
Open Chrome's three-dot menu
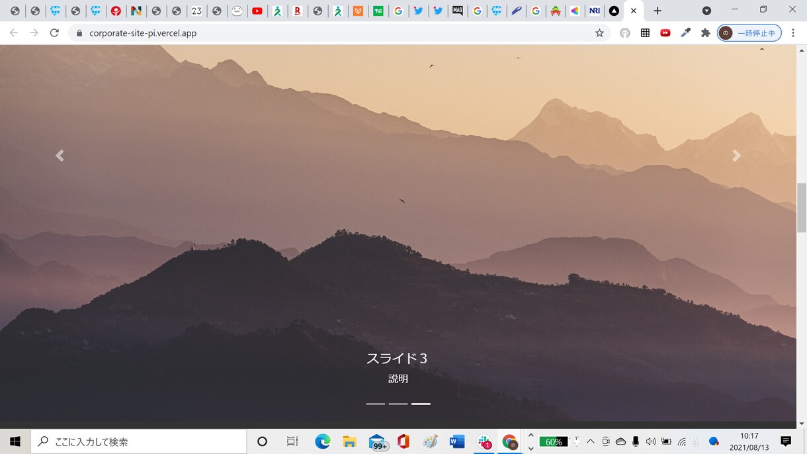(x=793, y=33)
